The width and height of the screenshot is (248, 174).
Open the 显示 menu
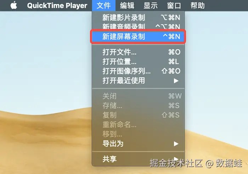151,6
